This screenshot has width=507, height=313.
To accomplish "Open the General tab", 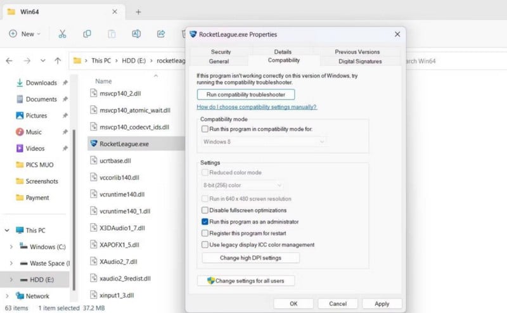I will pos(219,61).
